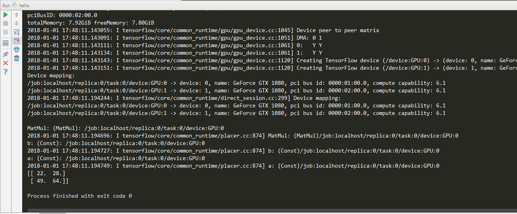Click the Stop process square icon
Screen dimensions: 517x214
[x=6, y=23]
